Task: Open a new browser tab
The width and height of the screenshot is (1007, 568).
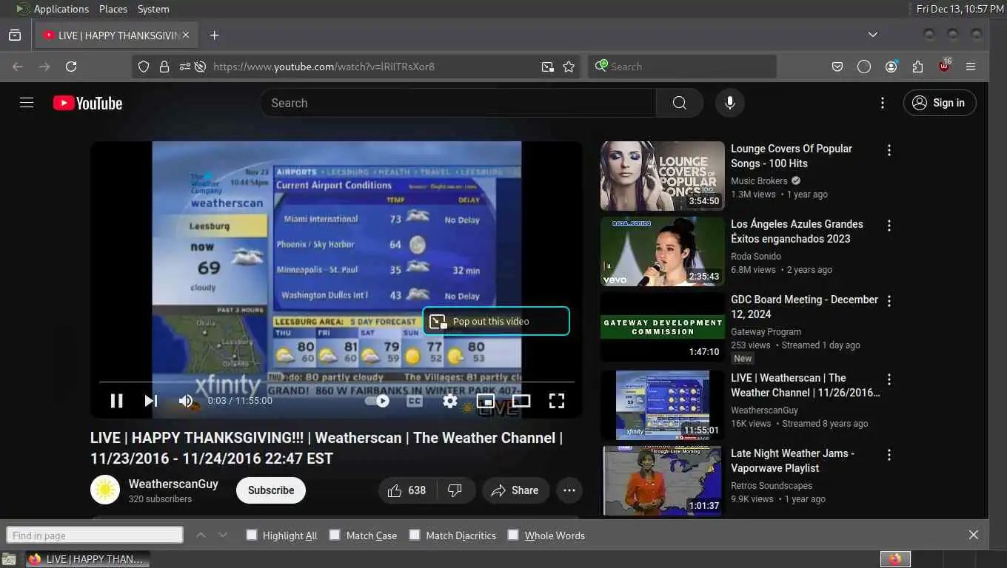Action: (214, 35)
